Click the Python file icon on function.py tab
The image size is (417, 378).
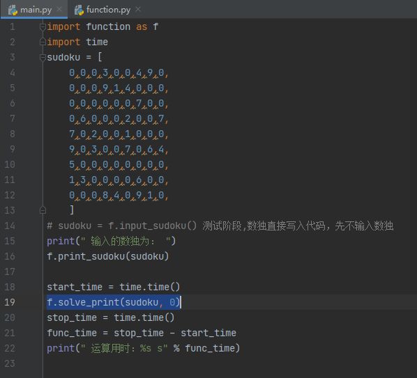click(x=79, y=10)
